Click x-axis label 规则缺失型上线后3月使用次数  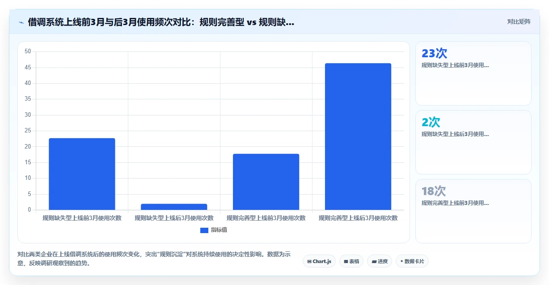click(174, 218)
